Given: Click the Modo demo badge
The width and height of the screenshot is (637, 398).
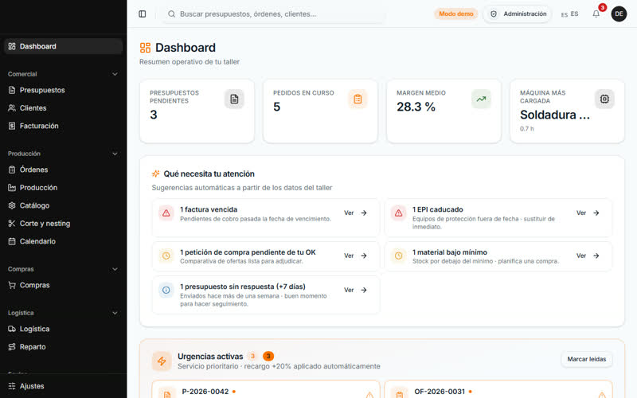Looking at the screenshot, I should click(x=455, y=14).
